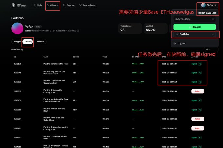The height and width of the screenshot is (148, 223).
Task: Select the task Put the Chicken Leg on the Cutting Board
Action: click(56, 128)
